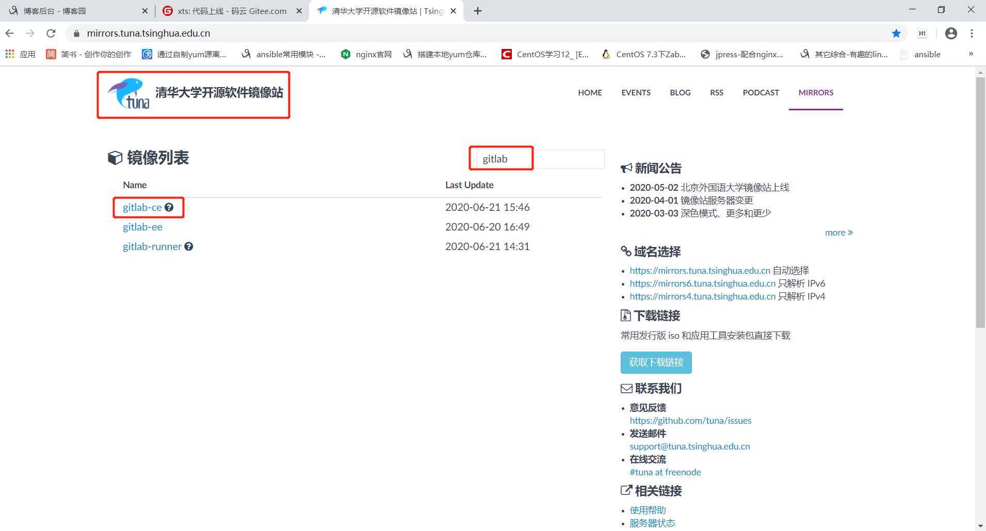Viewport: 986px width, 531px height.
Task: Click the 获取下载链接 button
Action: pyautogui.click(x=656, y=362)
